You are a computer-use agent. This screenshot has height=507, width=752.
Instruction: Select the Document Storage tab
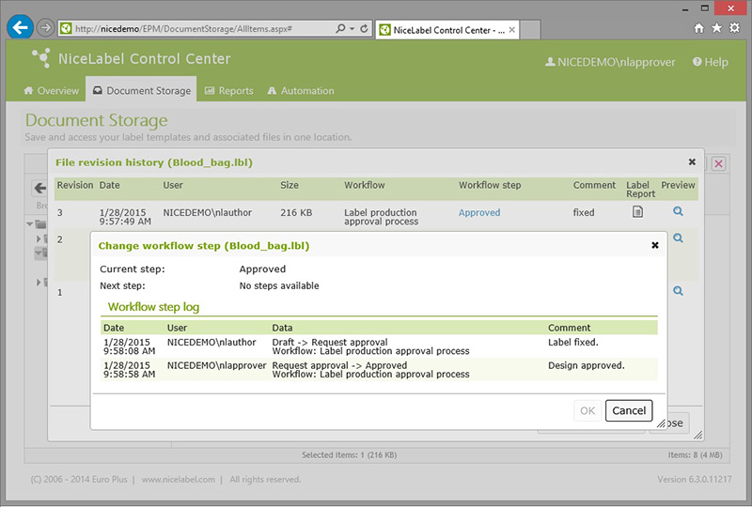142,90
